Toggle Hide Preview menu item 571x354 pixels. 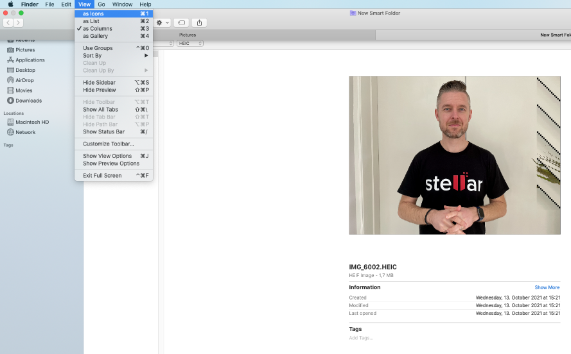click(114, 90)
